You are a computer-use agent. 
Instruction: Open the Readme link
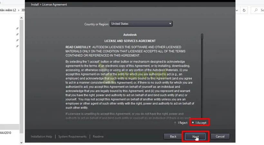click(x=98, y=136)
